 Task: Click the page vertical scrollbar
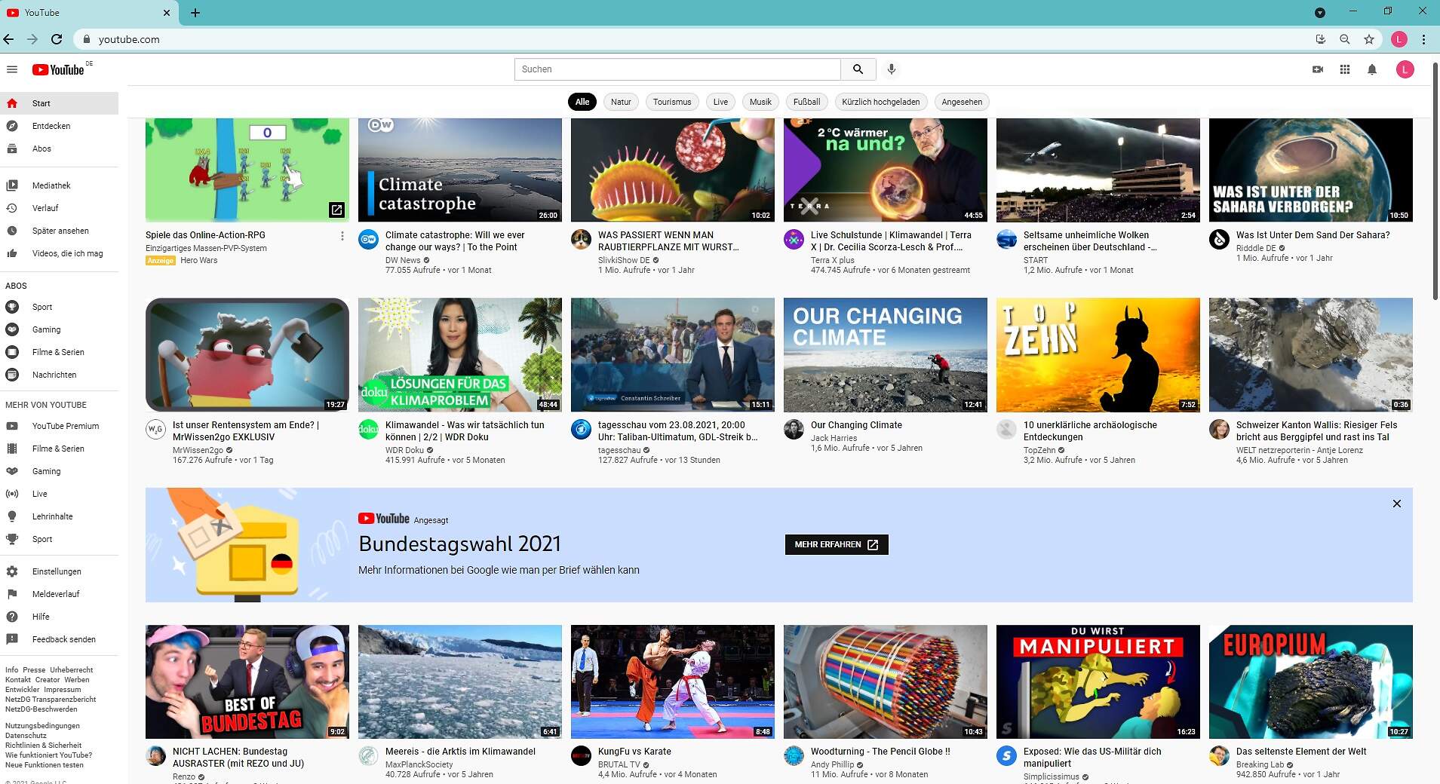click(x=1435, y=181)
